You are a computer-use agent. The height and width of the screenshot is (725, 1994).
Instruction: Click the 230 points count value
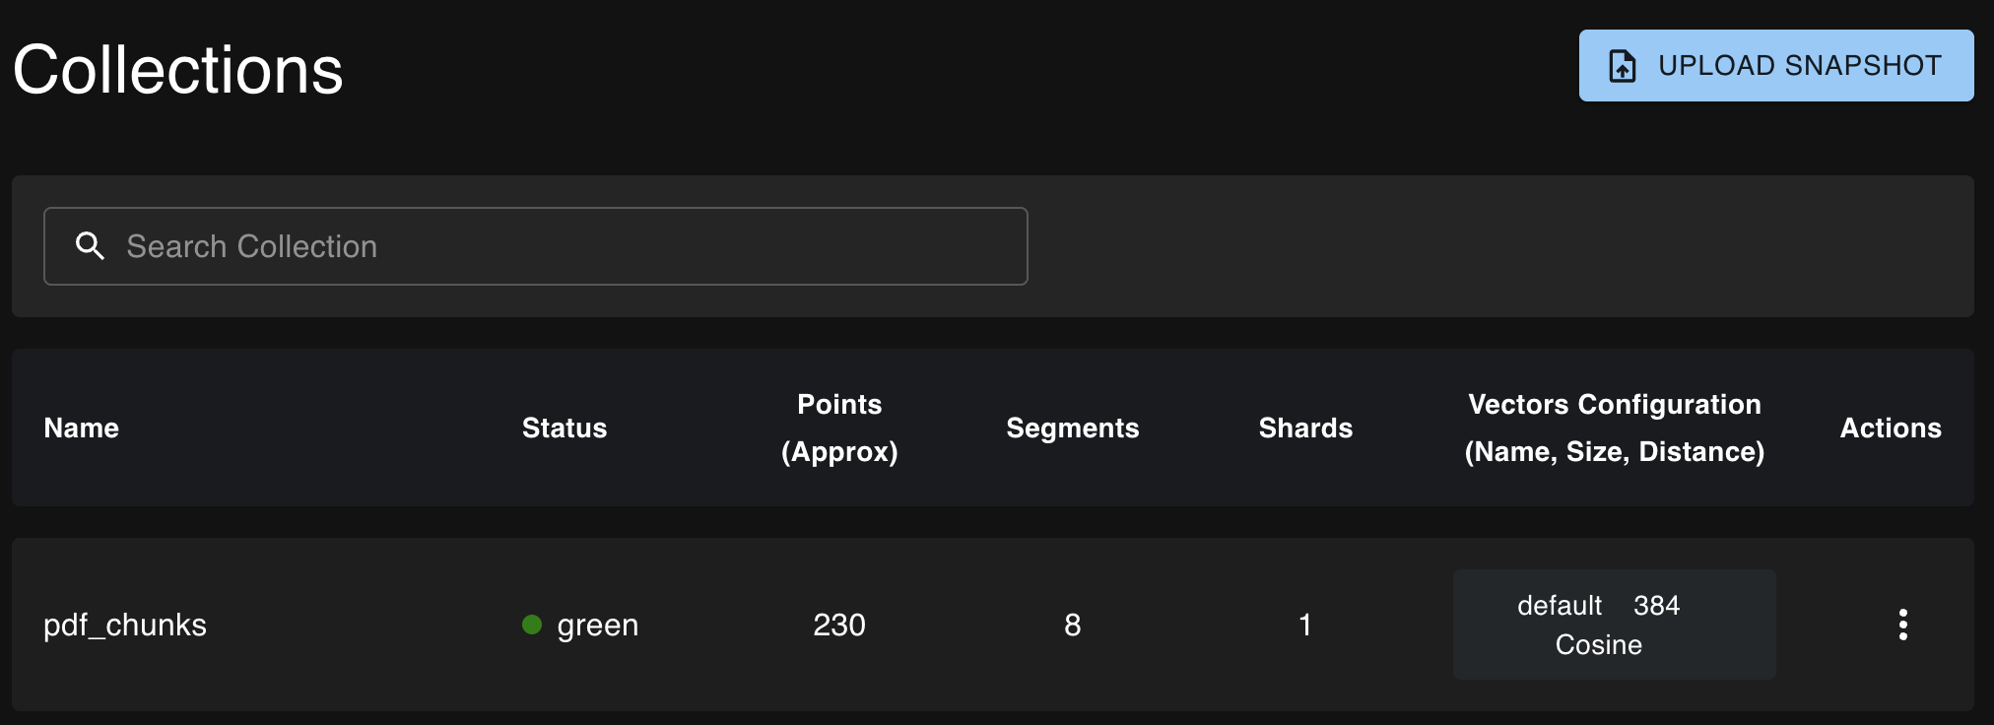click(839, 625)
